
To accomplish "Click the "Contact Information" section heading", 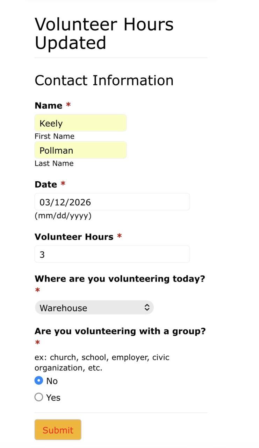I will [x=104, y=80].
